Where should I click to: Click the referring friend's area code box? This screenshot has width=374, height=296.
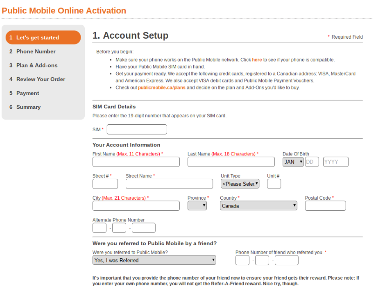[242, 260]
